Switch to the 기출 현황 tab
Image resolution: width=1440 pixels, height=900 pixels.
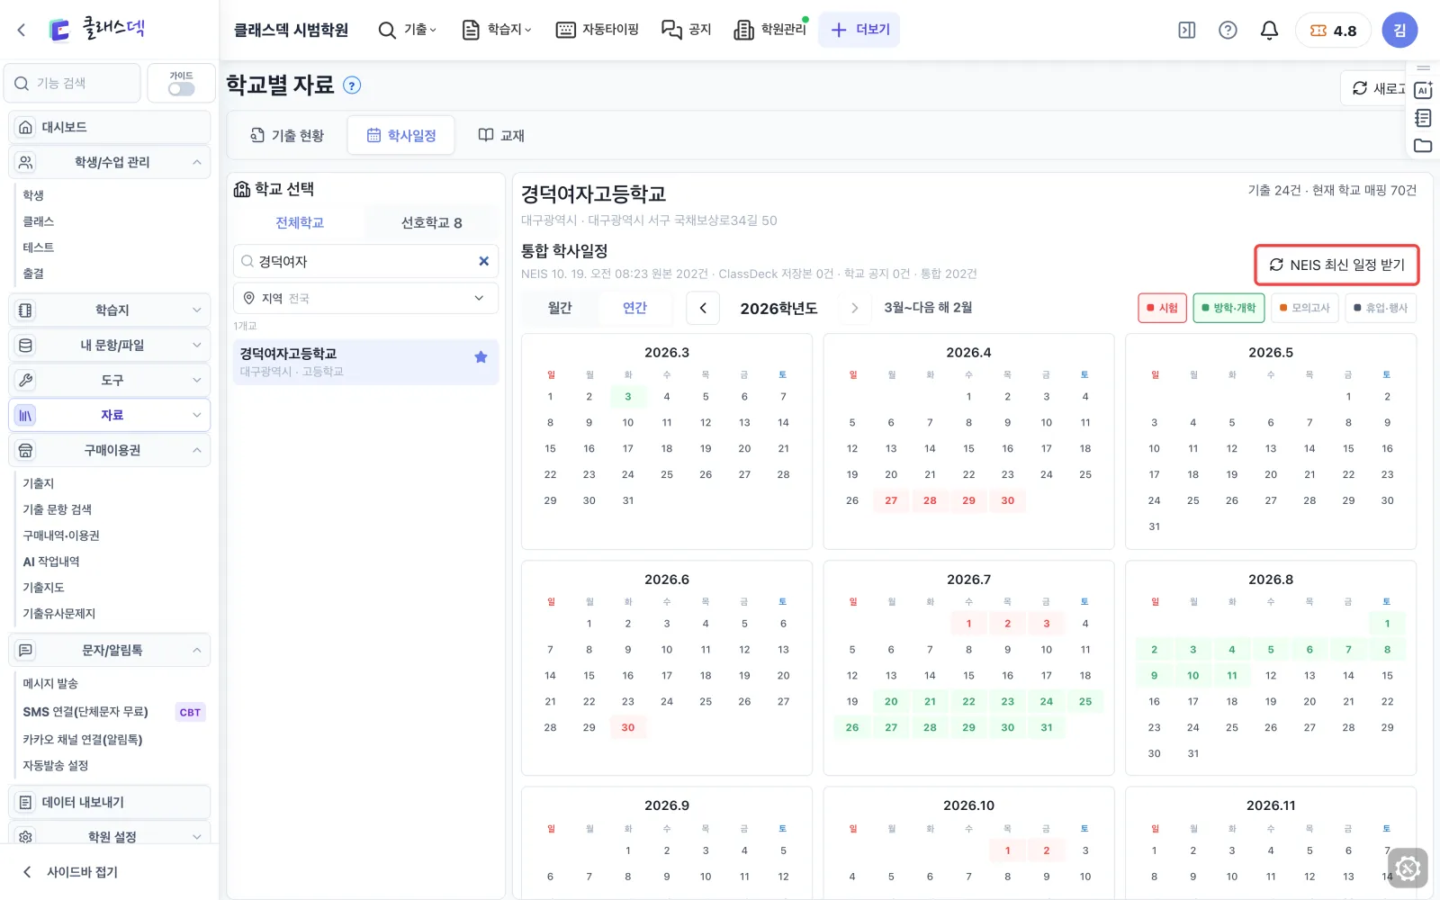tap(287, 135)
